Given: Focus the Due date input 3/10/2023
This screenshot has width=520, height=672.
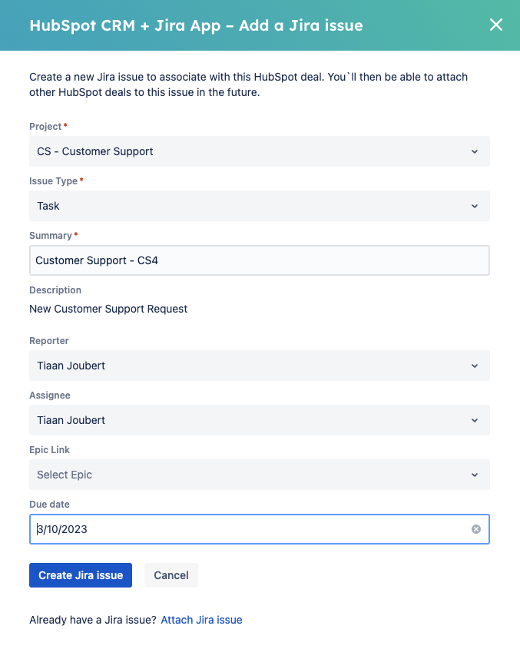Looking at the screenshot, I should [260, 529].
